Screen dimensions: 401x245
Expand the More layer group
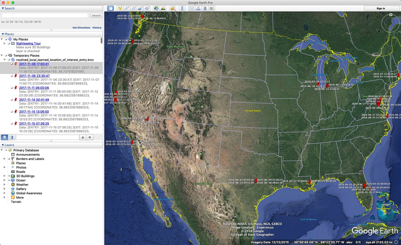(x=5, y=197)
